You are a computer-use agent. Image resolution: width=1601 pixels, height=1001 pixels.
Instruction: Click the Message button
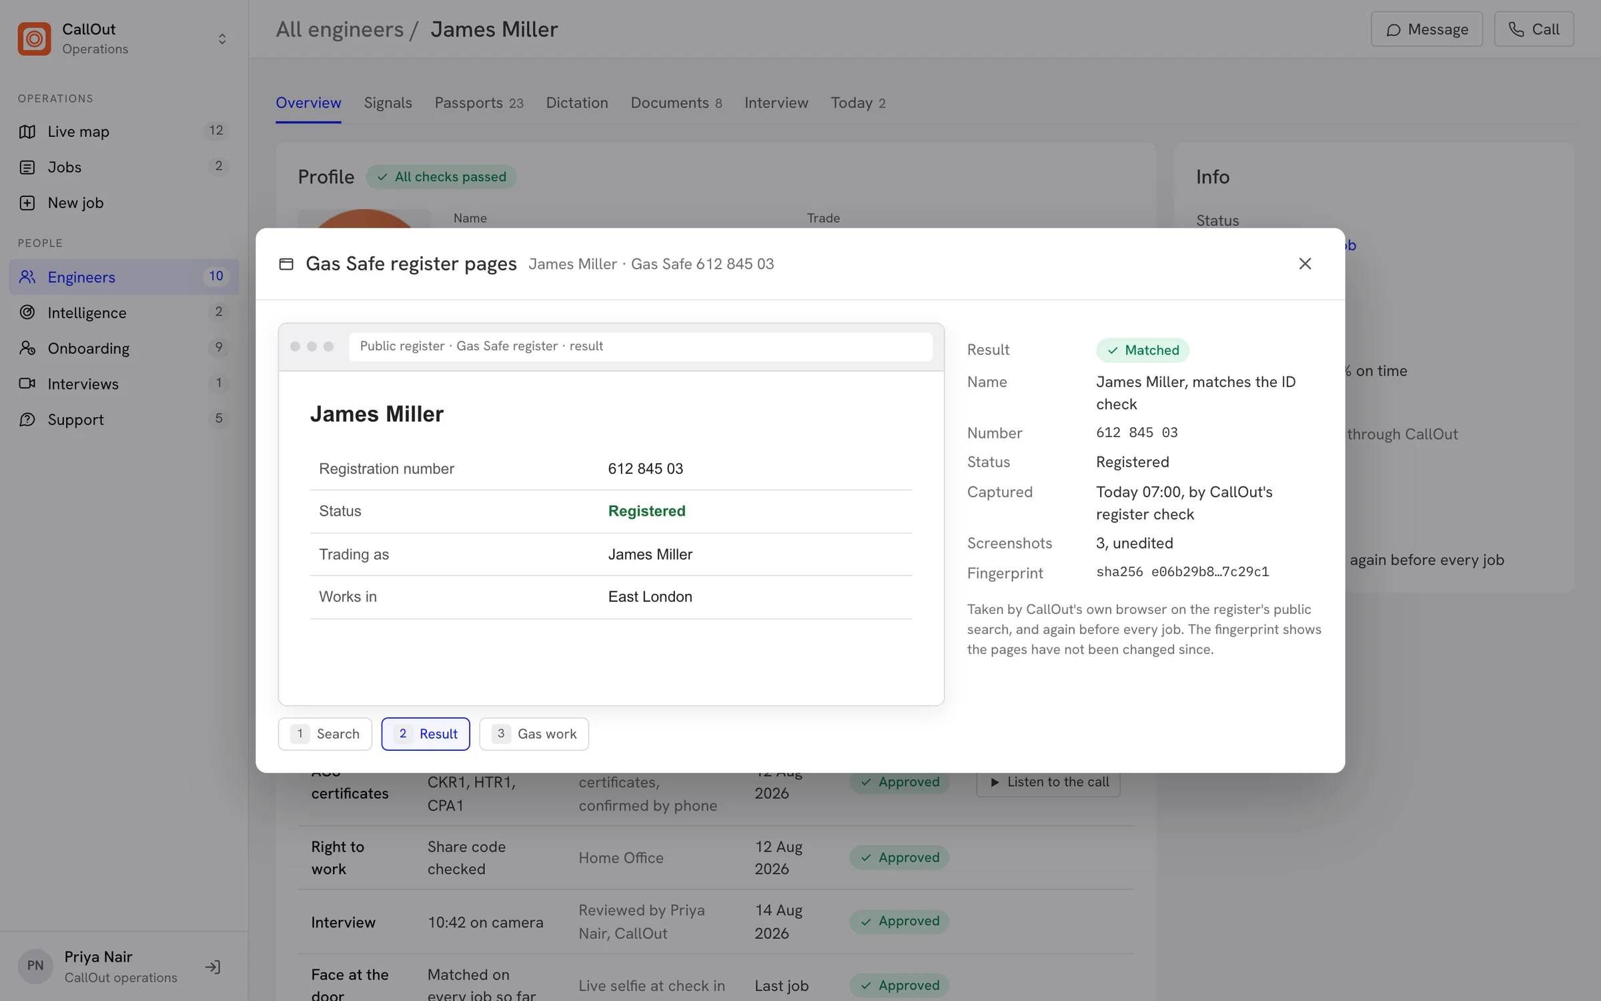click(1426, 29)
